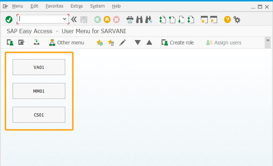Click the Other menu button
The width and height of the screenshot is (273, 166).
click(66, 43)
